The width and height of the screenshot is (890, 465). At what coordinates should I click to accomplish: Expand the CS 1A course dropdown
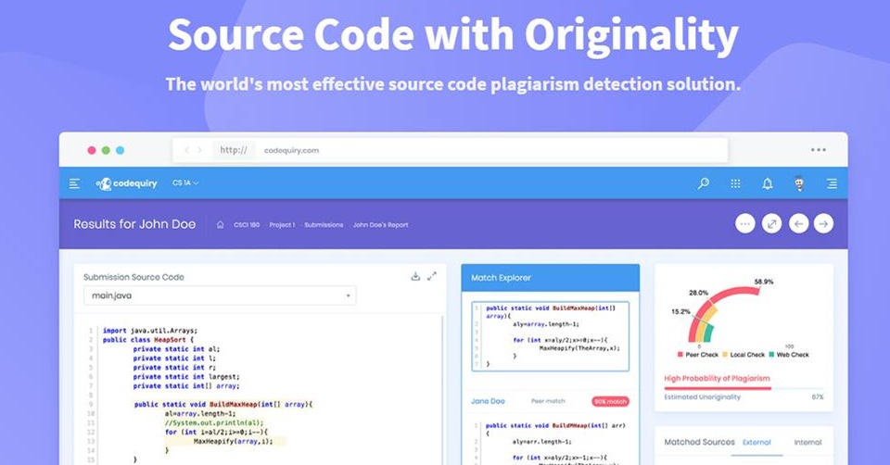185,183
